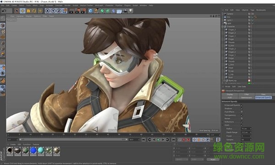Screen dimensions: 275x165
Task: Click the Depth Range stepper arrows
Action: (251, 132)
